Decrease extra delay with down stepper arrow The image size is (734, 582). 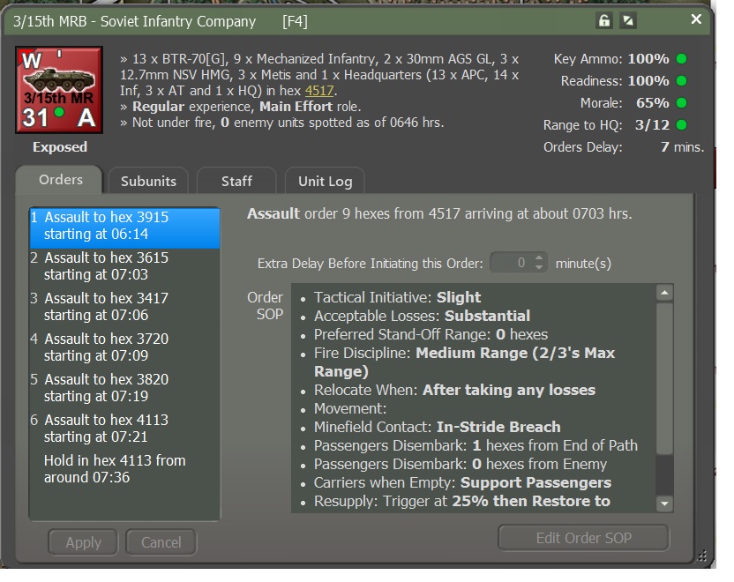539,267
